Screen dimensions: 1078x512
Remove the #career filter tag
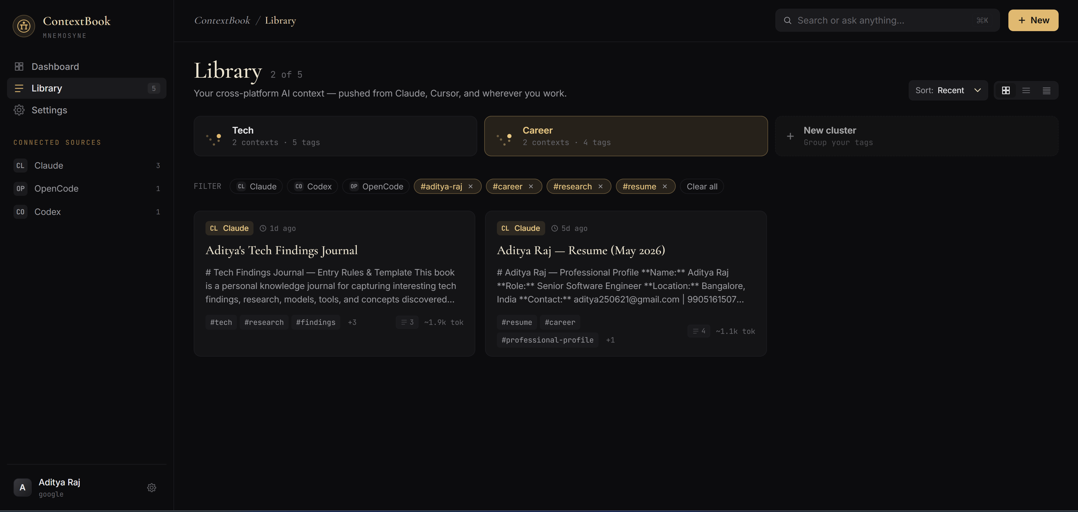pyautogui.click(x=531, y=187)
